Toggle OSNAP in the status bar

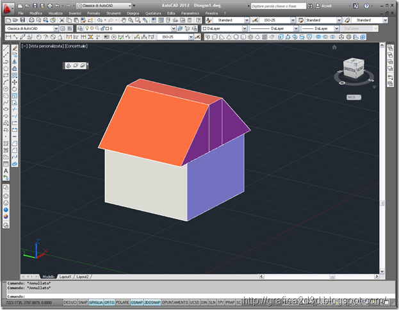[137, 302]
